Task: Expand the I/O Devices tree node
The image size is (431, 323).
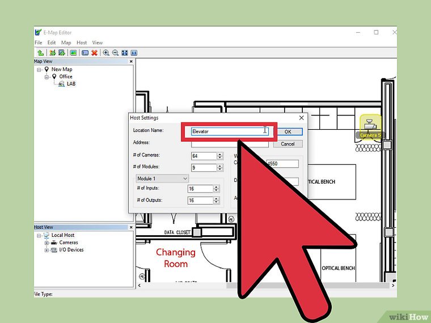Action: [46, 250]
